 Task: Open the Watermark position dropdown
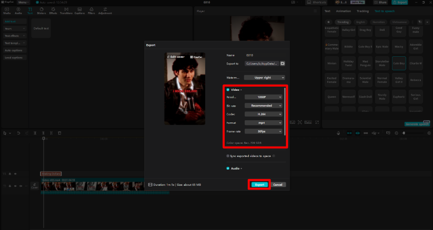(x=264, y=78)
